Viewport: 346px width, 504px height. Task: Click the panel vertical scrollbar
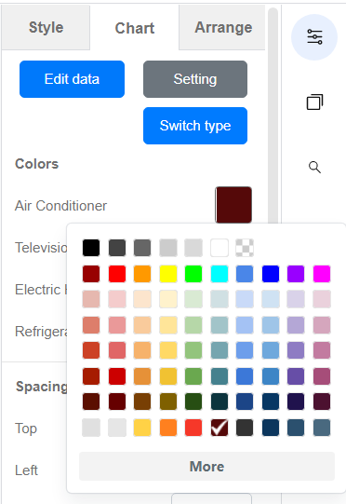point(273,116)
